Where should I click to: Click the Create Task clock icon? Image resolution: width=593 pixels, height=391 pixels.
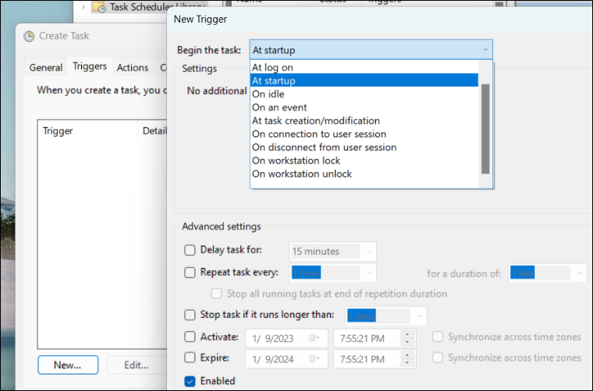29,36
